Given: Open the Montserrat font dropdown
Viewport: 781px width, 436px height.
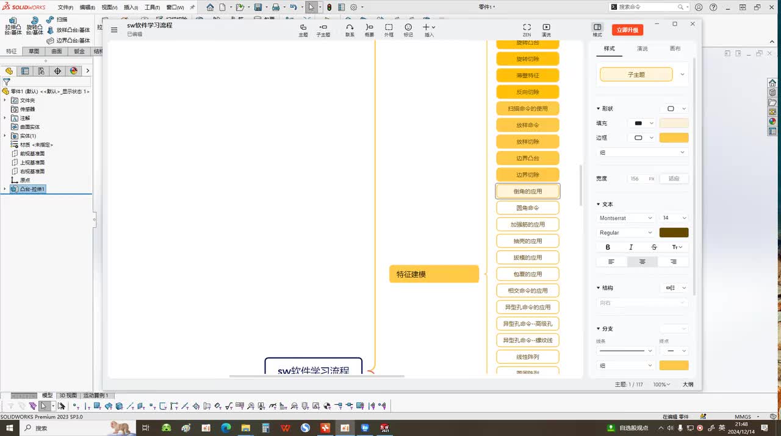Looking at the screenshot, I should (x=626, y=217).
